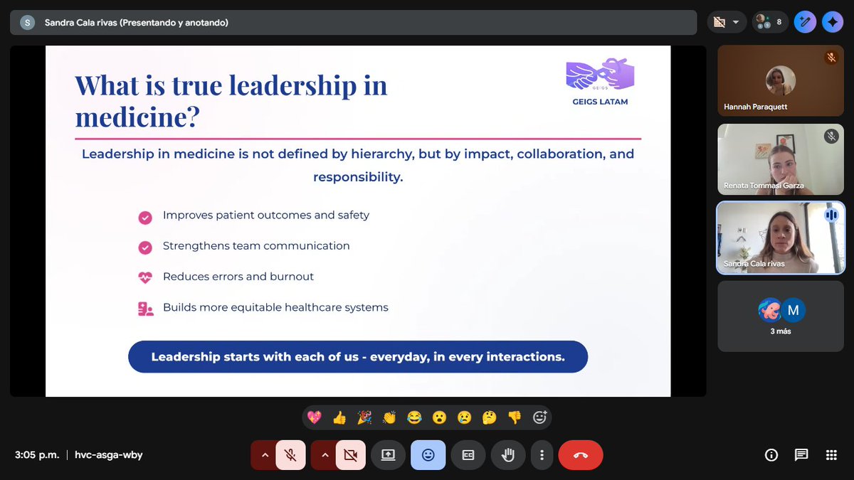854x480 pixels.
Task: Open the more options menu
Action: (542, 455)
